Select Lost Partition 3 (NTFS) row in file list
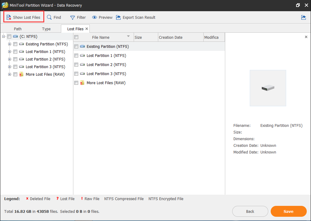Screen dimensions: 311x221 pyautogui.click(x=149, y=74)
